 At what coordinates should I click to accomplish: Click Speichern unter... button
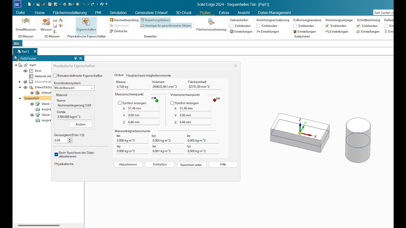pos(192,165)
